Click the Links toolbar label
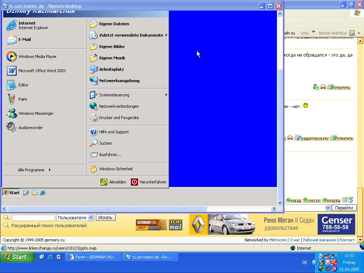 (304, 33)
